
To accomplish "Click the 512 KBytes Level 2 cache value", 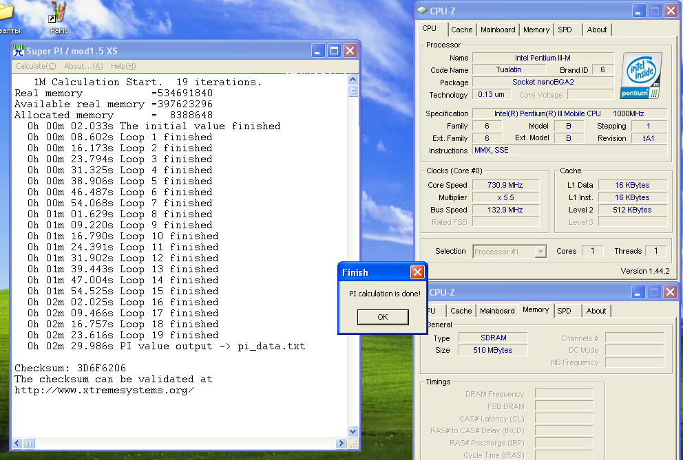I will click(x=632, y=210).
